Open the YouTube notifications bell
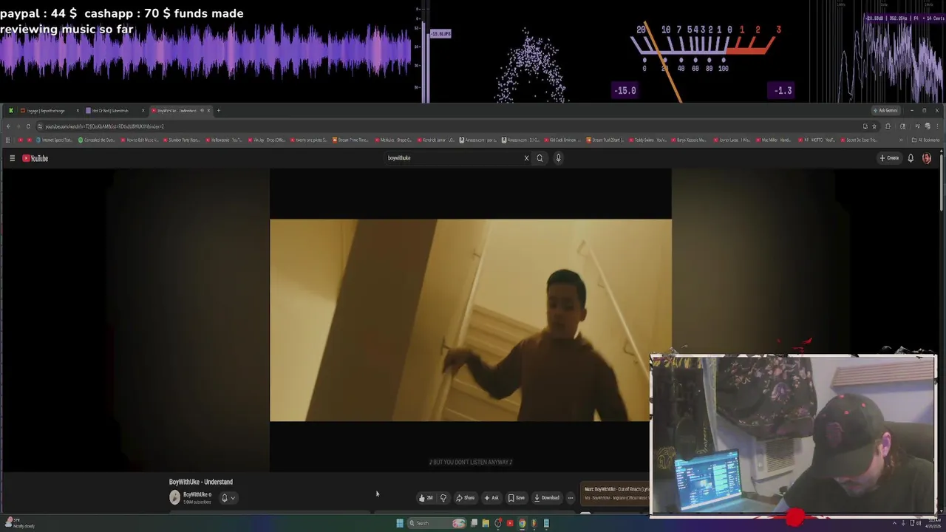Screen dimensions: 946x532 (x=911, y=158)
